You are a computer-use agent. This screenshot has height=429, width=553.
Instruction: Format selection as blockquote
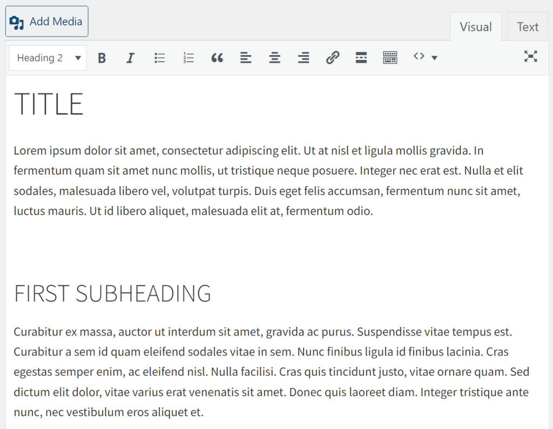point(217,57)
